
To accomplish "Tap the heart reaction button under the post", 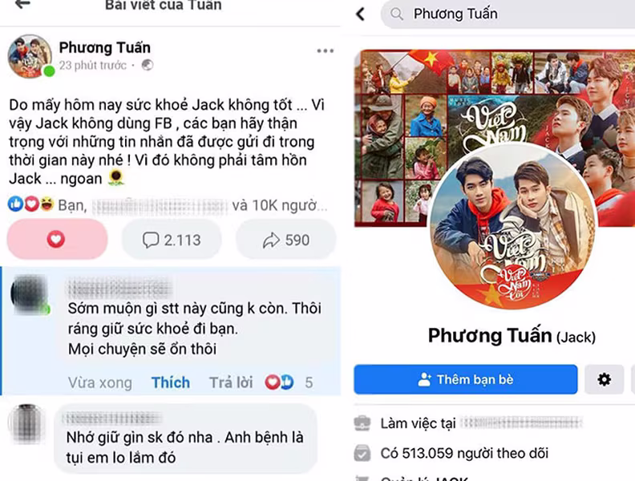I will (57, 239).
